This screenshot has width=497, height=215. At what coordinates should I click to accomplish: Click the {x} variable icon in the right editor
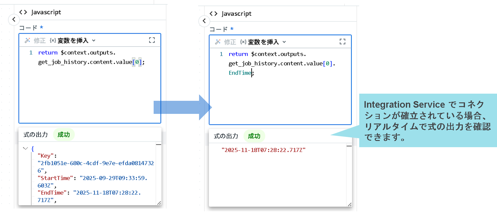243,42
